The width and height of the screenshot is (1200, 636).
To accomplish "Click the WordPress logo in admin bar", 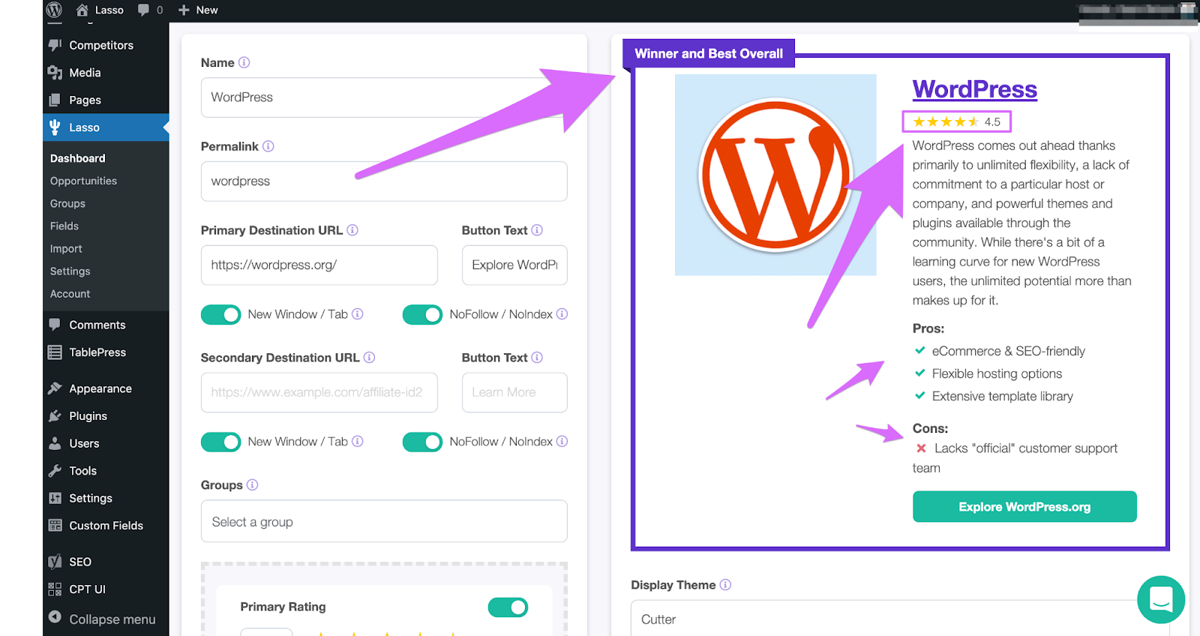I will tap(54, 10).
